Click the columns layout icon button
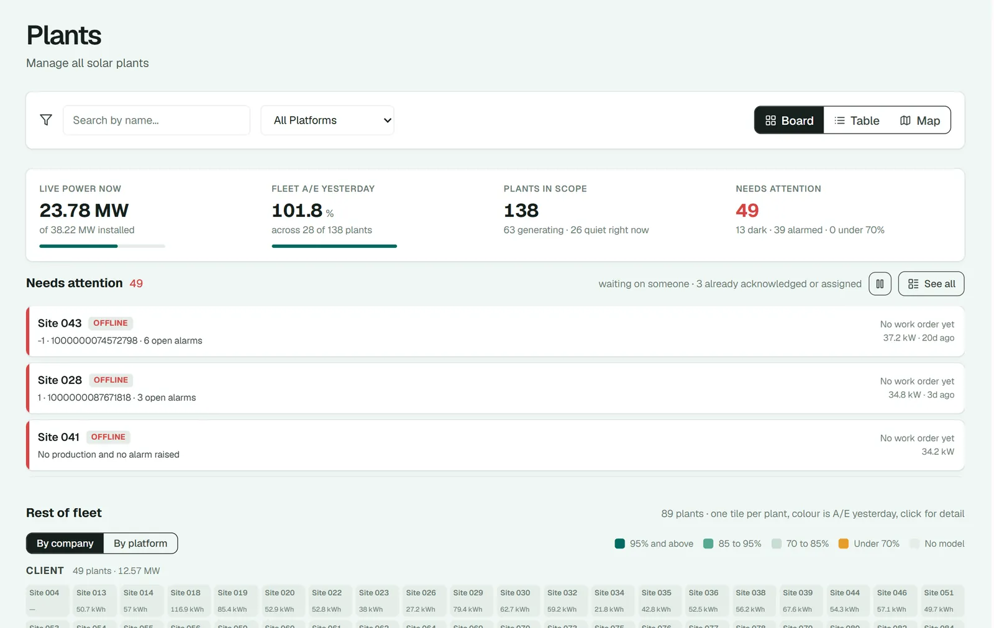 tap(880, 284)
